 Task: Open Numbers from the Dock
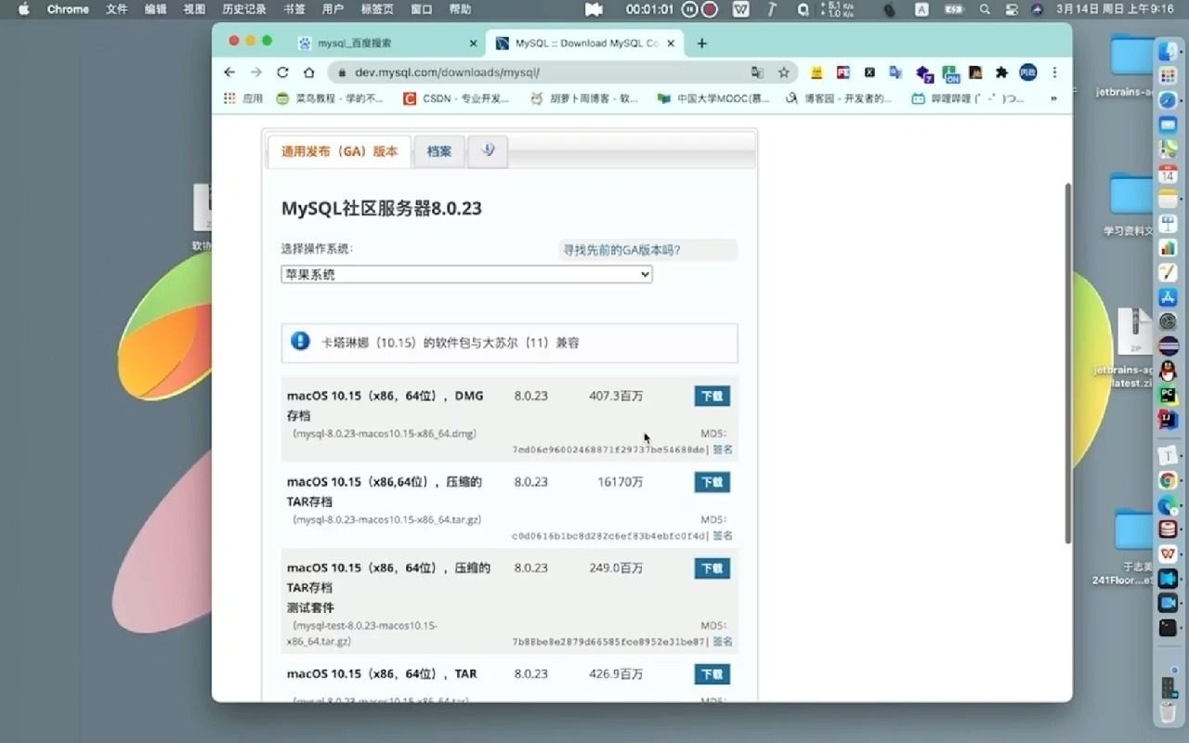[x=1168, y=247]
